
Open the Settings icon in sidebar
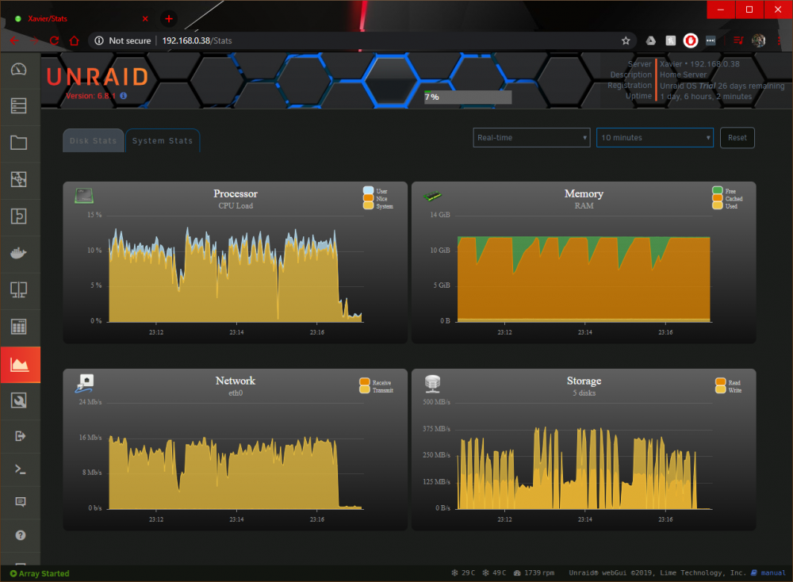[19, 216]
